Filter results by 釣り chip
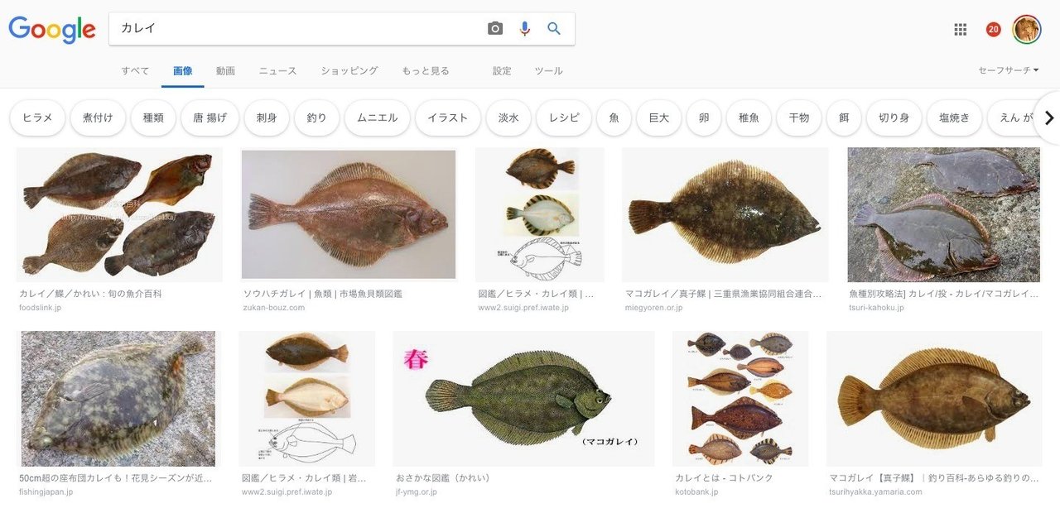This screenshot has height=513, width=1060. 316,118
